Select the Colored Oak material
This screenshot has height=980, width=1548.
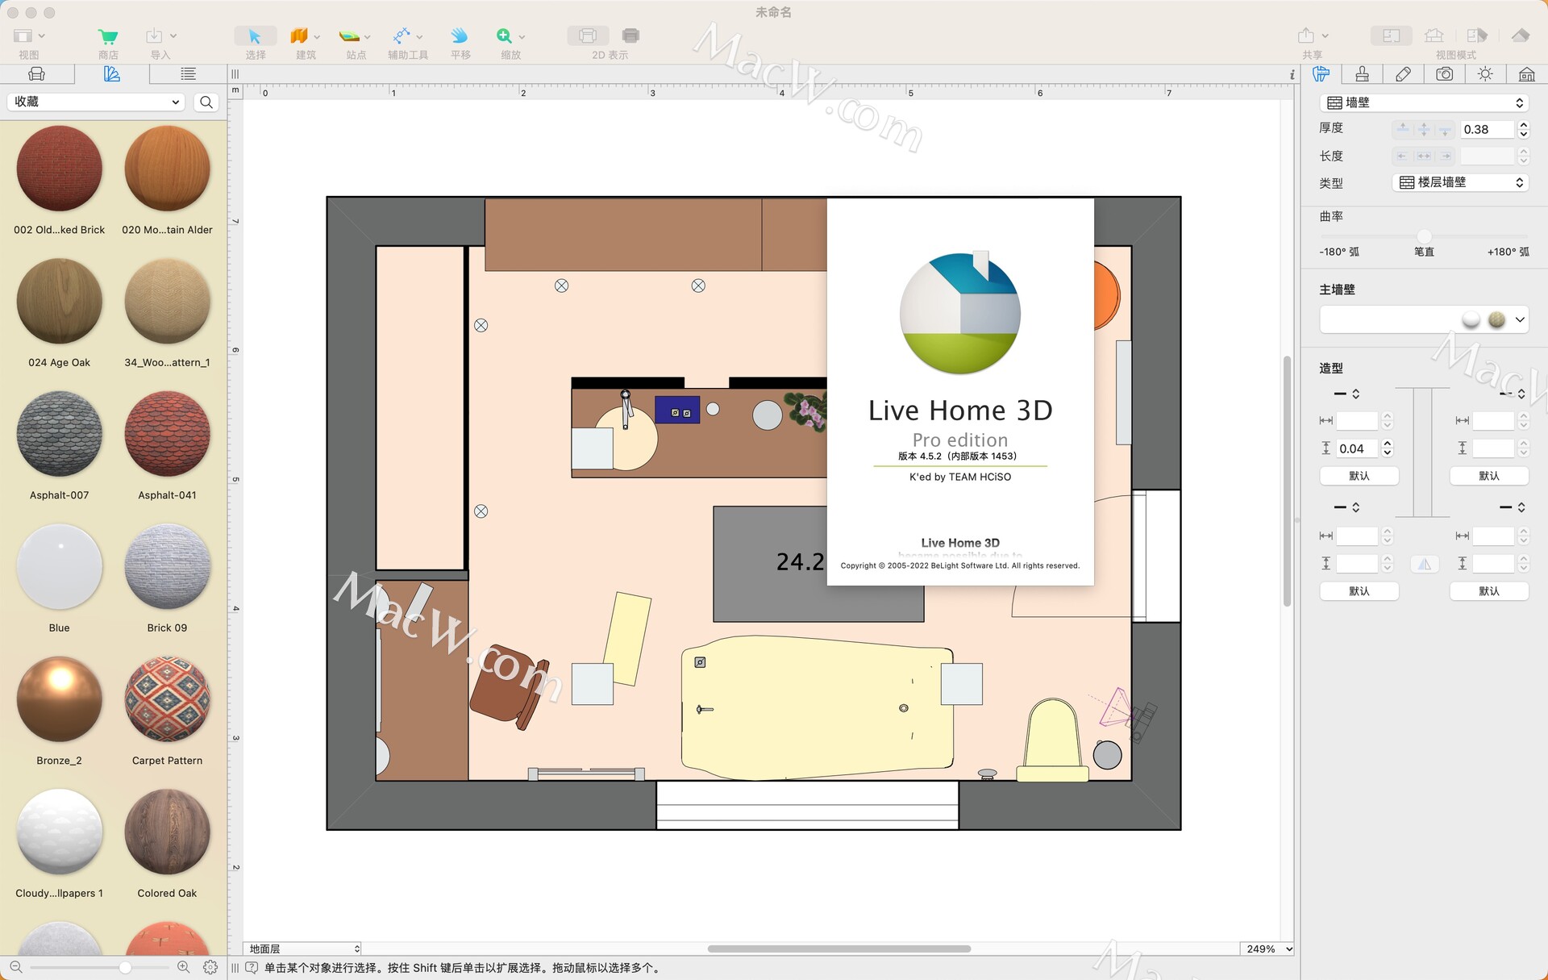[x=167, y=832]
